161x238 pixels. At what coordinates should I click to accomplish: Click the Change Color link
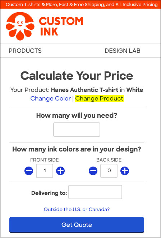coord(51,98)
